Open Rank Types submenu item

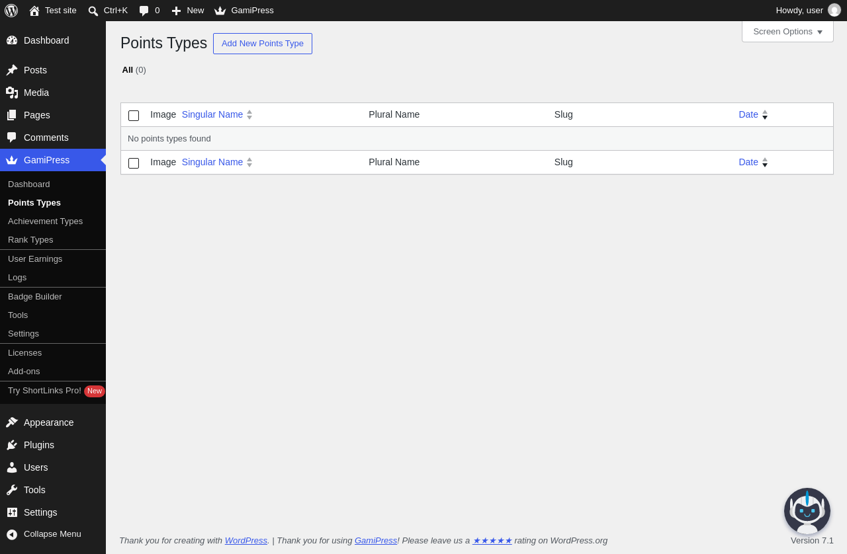[53, 239]
